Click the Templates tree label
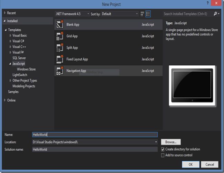Screen dimensions: 224x173 coord(14,30)
